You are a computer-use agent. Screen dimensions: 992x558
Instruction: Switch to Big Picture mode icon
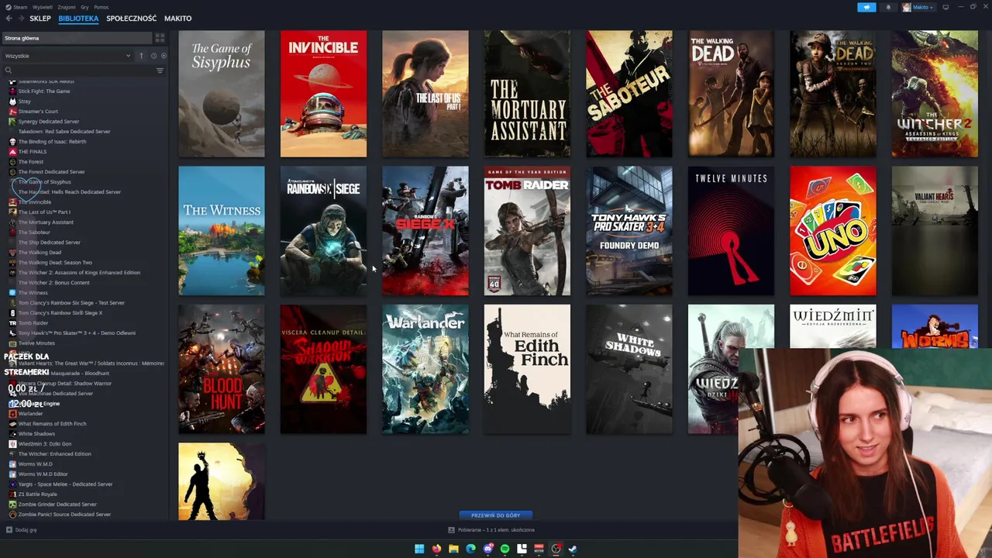(x=945, y=7)
